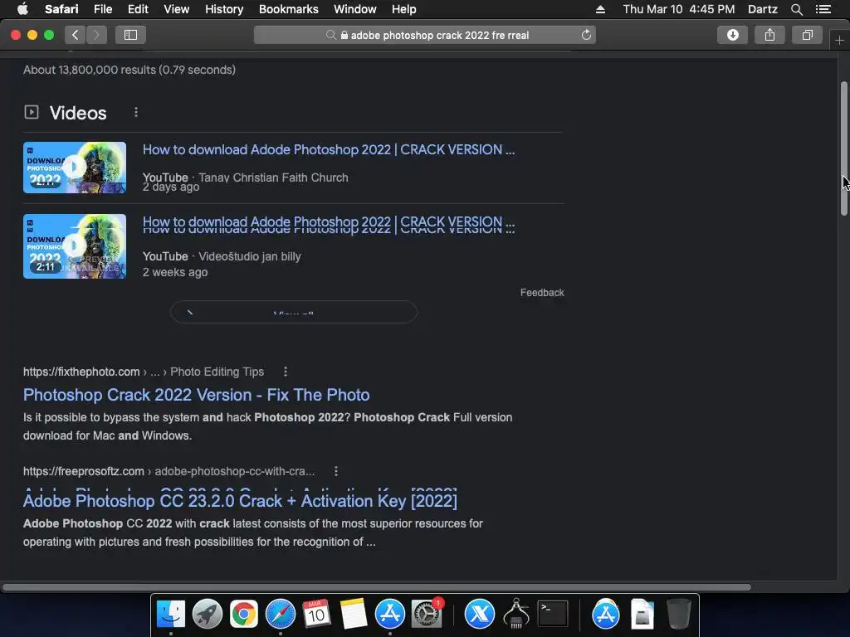Open the Share button in Safari toolbar
This screenshot has width=850, height=637.
(769, 35)
